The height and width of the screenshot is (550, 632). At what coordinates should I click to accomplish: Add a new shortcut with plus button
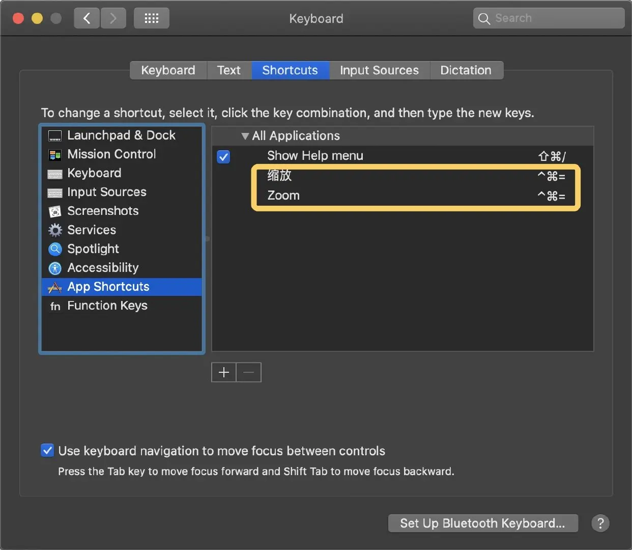tap(224, 372)
